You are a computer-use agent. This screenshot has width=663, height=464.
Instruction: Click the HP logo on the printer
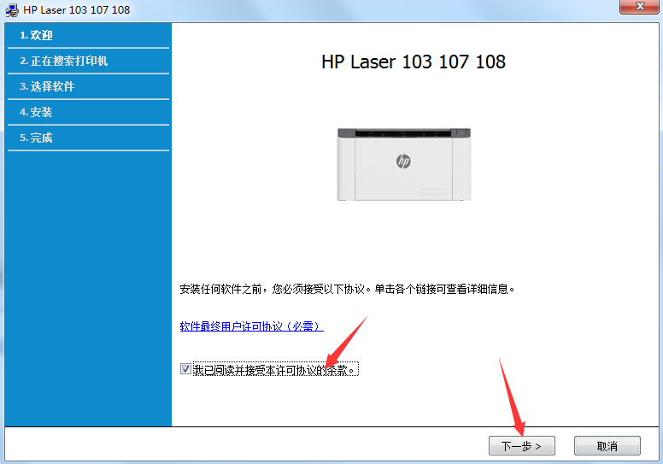tap(404, 161)
